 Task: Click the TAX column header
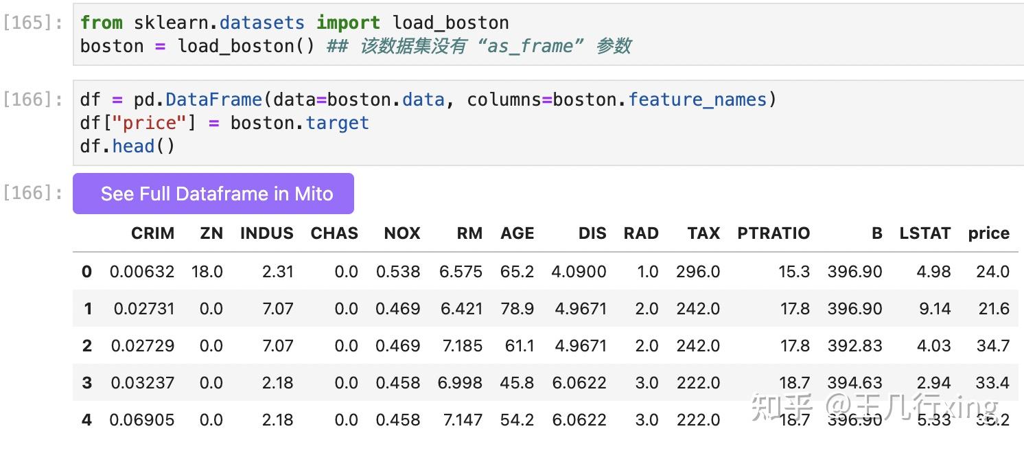click(x=703, y=233)
